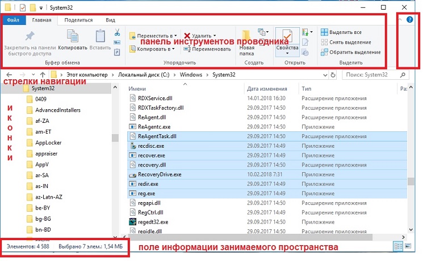Click the Cut scissors icon
The image size is (423, 261).
coord(117,33)
